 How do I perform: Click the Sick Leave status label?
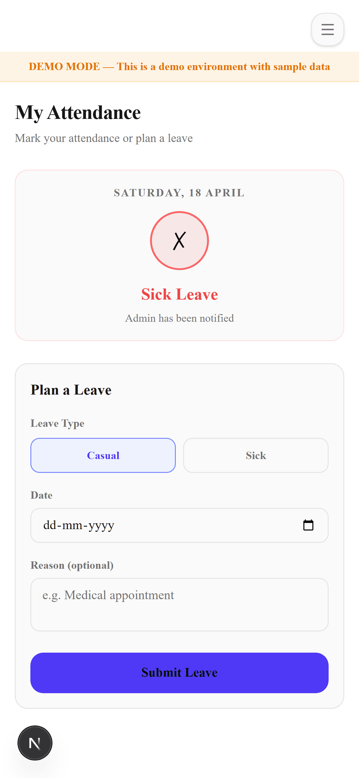point(179,294)
